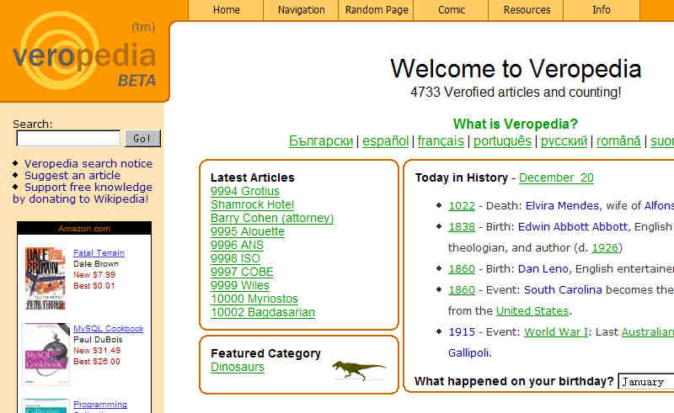Open the year 1926 link
The width and height of the screenshot is (674, 413).
[605, 248]
